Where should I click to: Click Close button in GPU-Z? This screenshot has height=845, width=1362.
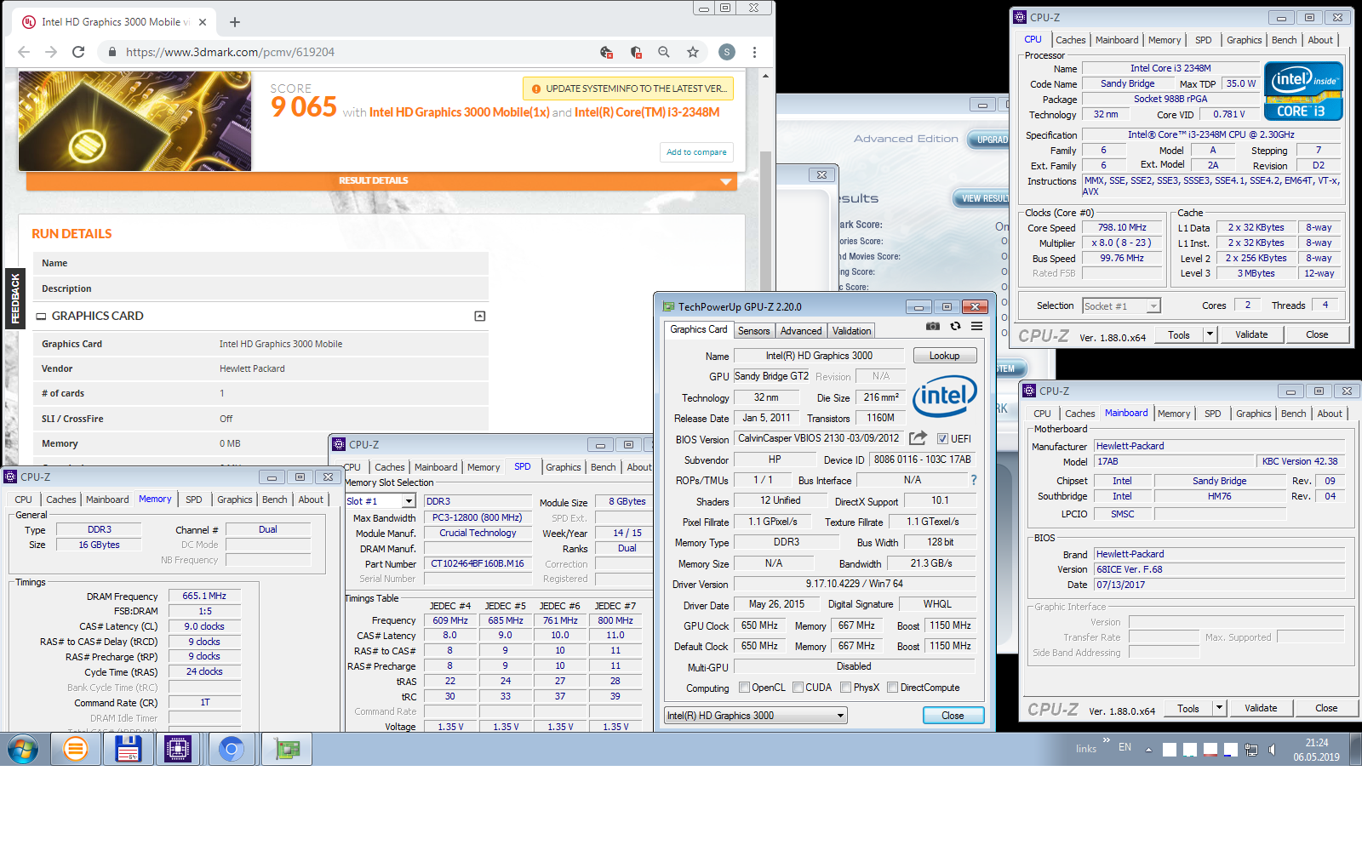[x=953, y=716]
